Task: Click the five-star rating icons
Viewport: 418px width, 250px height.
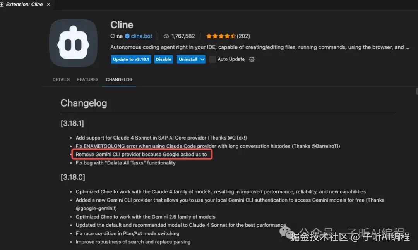Action: coord(221,36)
